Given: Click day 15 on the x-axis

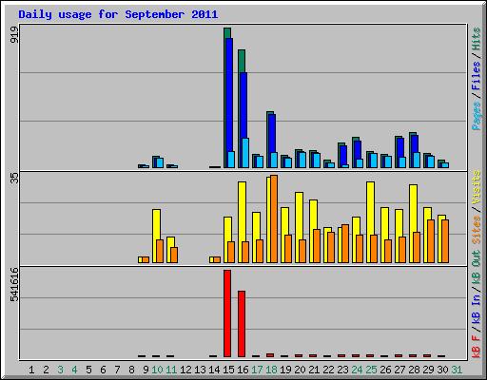Looking at the screenshot, I should point(228,370).
